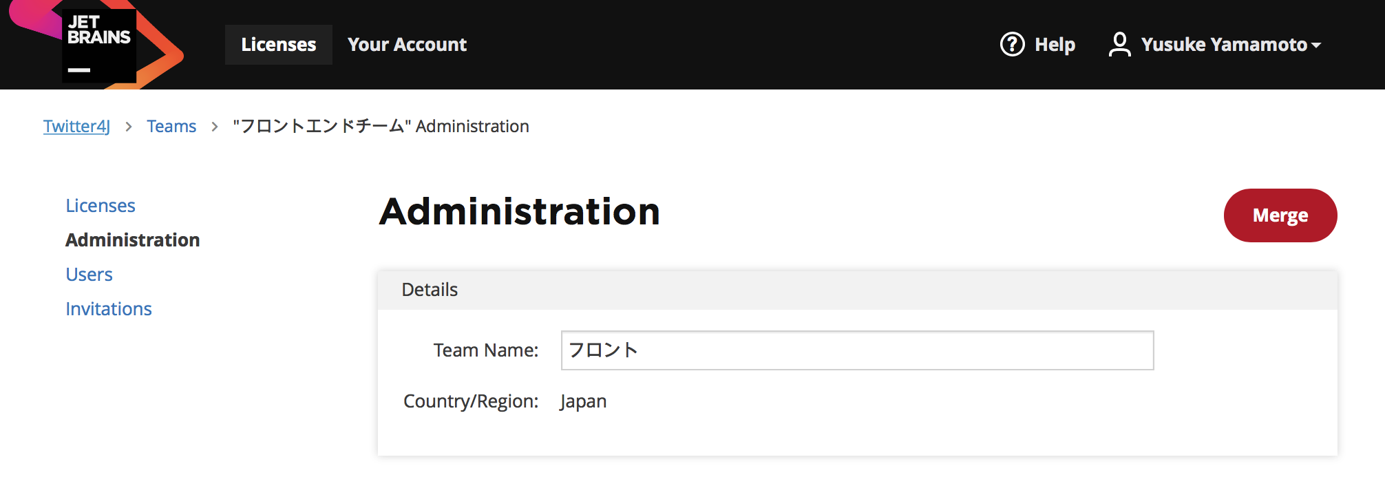Navigate to the Teams breadcrumb

coord(171,127)
